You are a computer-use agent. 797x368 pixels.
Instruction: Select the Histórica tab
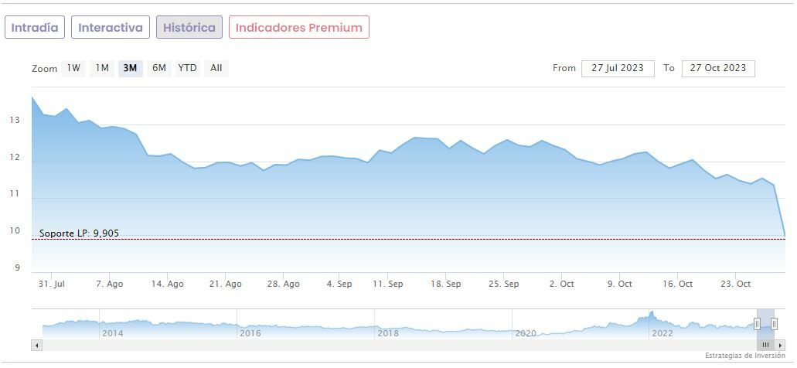coord(189,28)
